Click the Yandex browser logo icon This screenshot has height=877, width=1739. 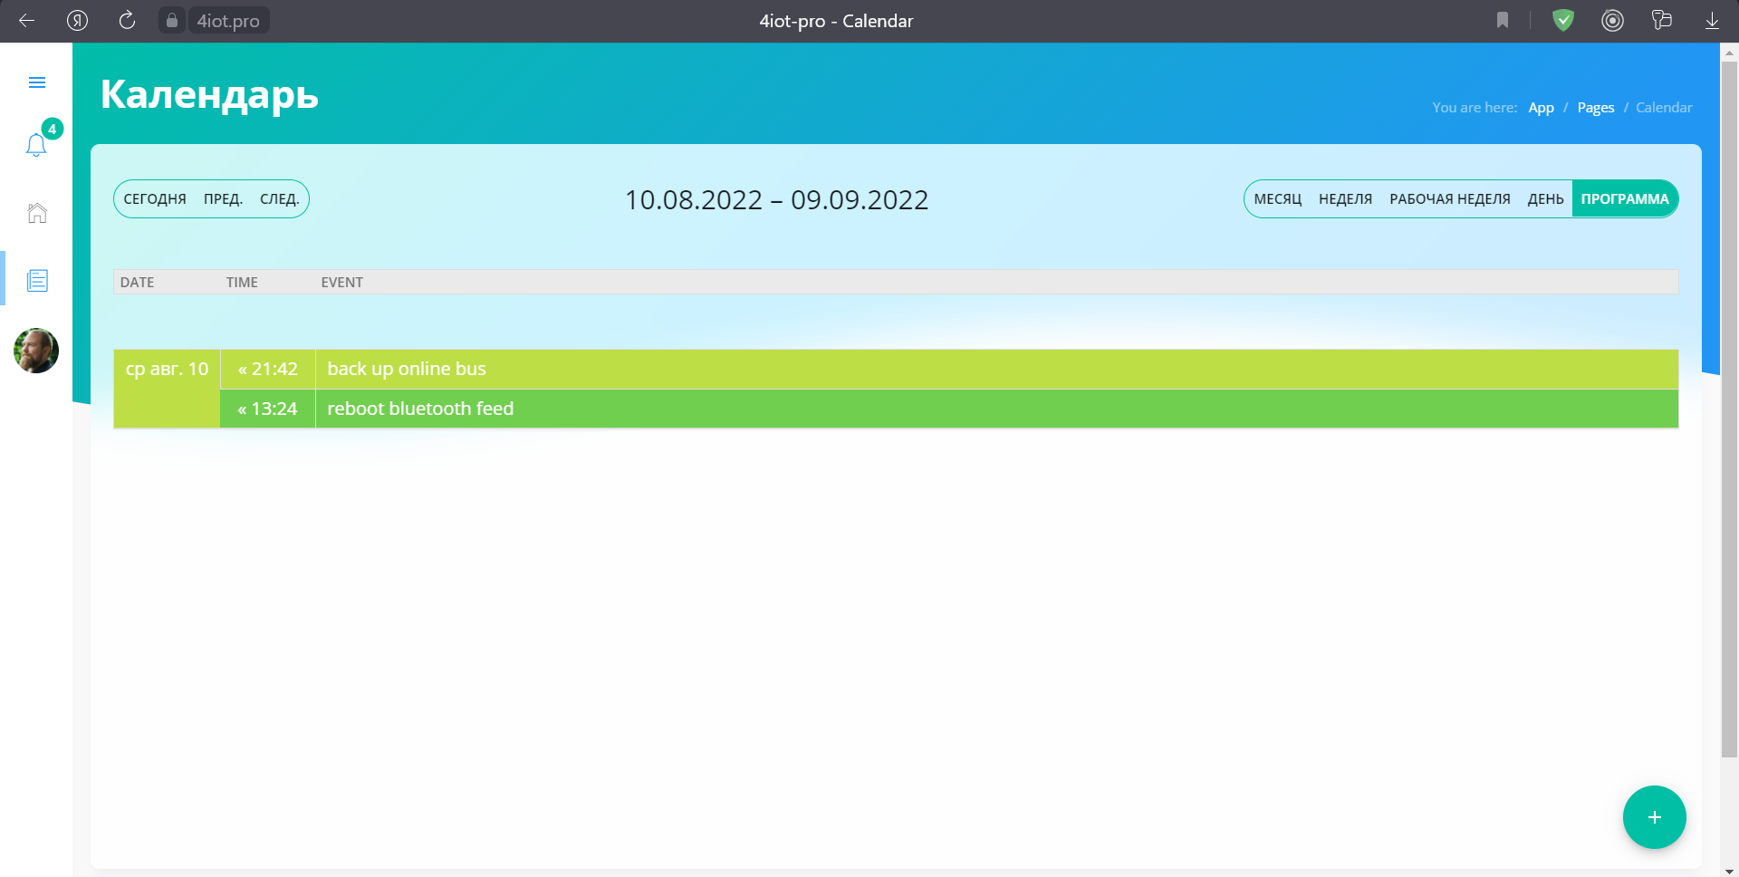(77, 21)
